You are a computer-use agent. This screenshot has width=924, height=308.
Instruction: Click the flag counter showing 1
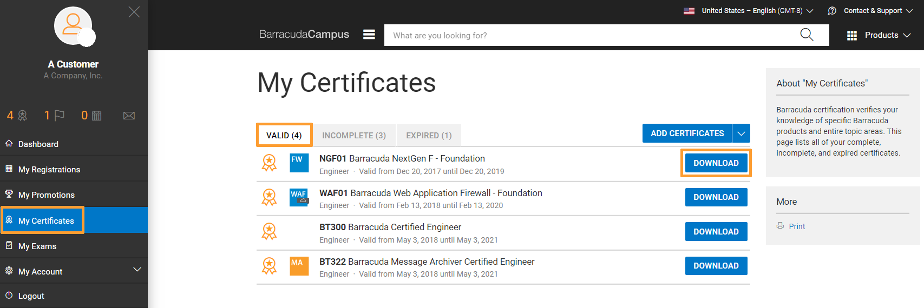click(54, 115)
